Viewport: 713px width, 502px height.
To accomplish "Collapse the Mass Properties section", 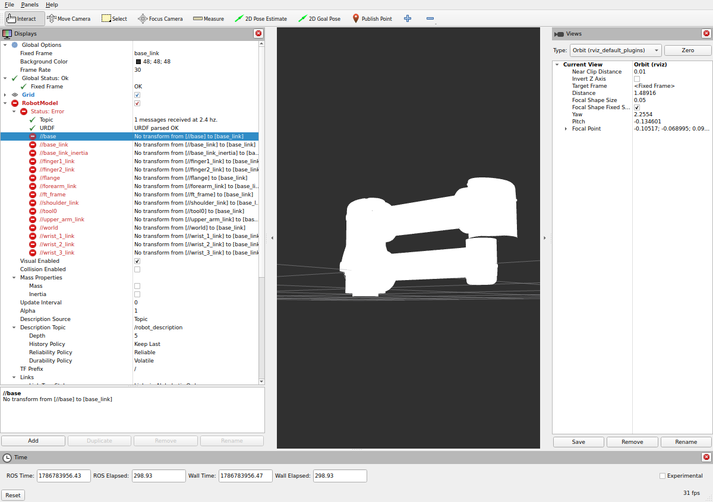I will (14, 278).
